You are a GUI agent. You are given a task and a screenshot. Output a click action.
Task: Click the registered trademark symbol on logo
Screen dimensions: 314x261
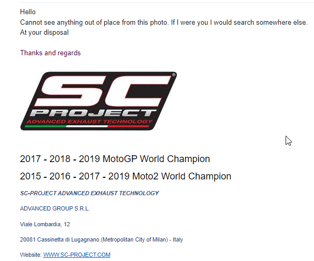(x=174, y=75)
